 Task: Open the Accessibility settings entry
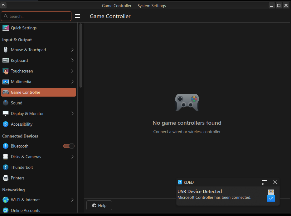pyautogui.click(x=39, y=124)
